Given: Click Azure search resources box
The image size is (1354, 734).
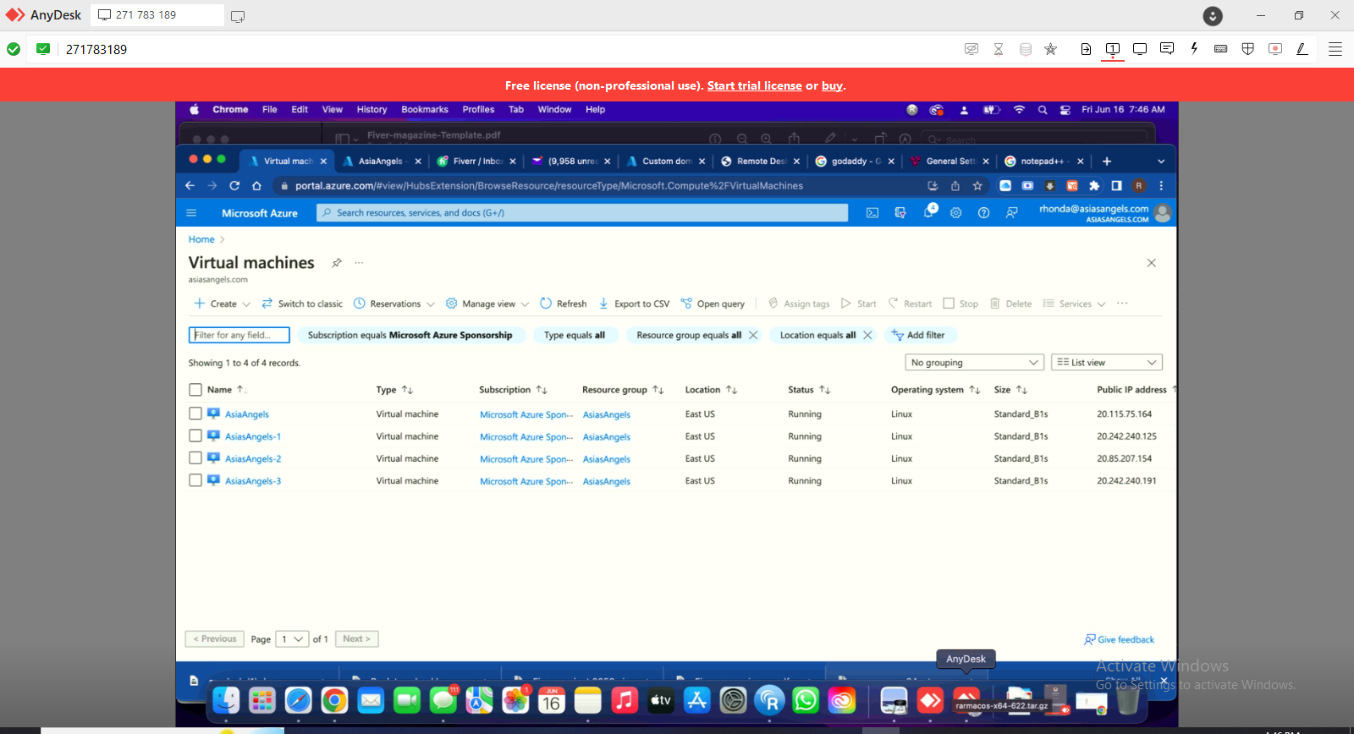Looking at the screenshot, I should pos(582,213).
